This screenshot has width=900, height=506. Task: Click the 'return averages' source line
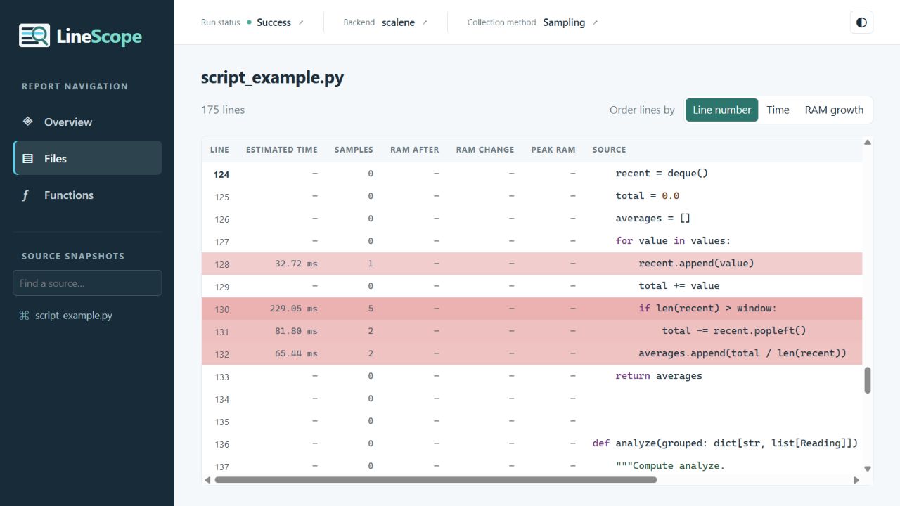click(x=659, y=376)
